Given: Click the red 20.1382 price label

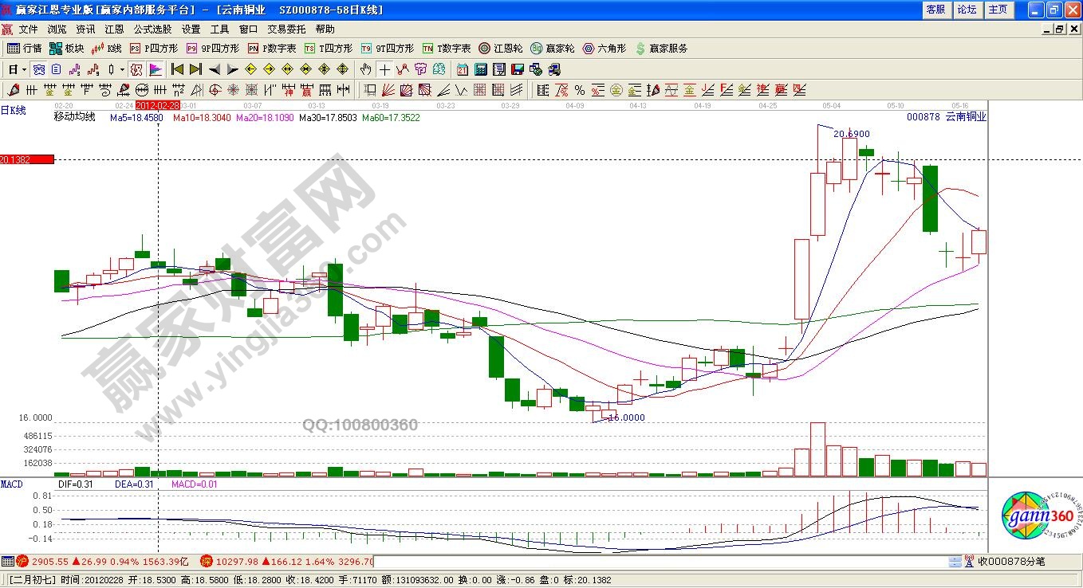Looking at the screenshot, I should [x=27, y=159].
